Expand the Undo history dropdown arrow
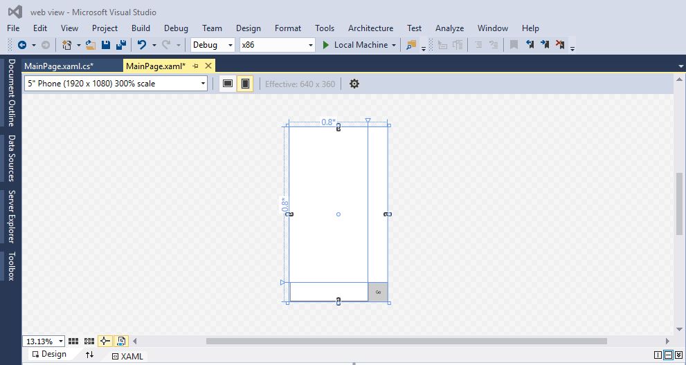686x365 pixels. coord(154,45)
